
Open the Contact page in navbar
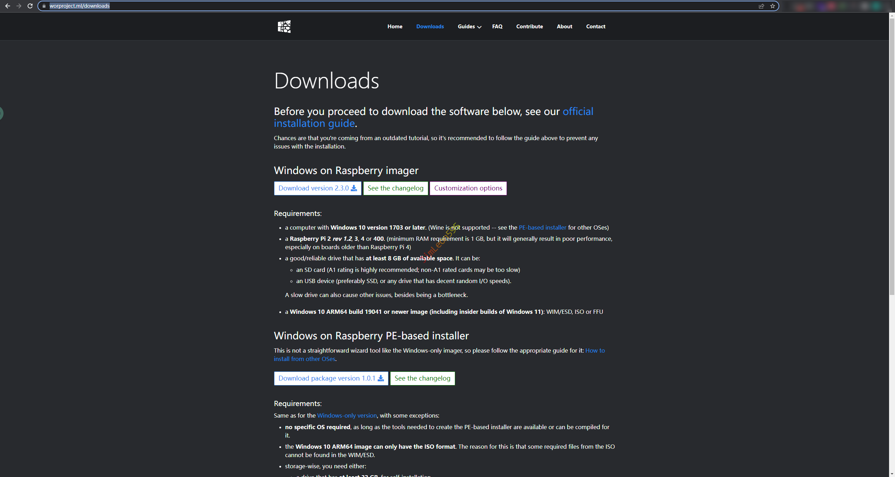click(x=595, y=27)
